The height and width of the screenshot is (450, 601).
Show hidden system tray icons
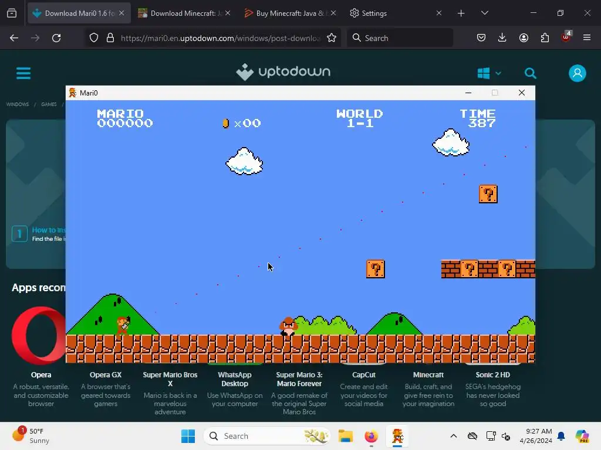pos(454,436)
